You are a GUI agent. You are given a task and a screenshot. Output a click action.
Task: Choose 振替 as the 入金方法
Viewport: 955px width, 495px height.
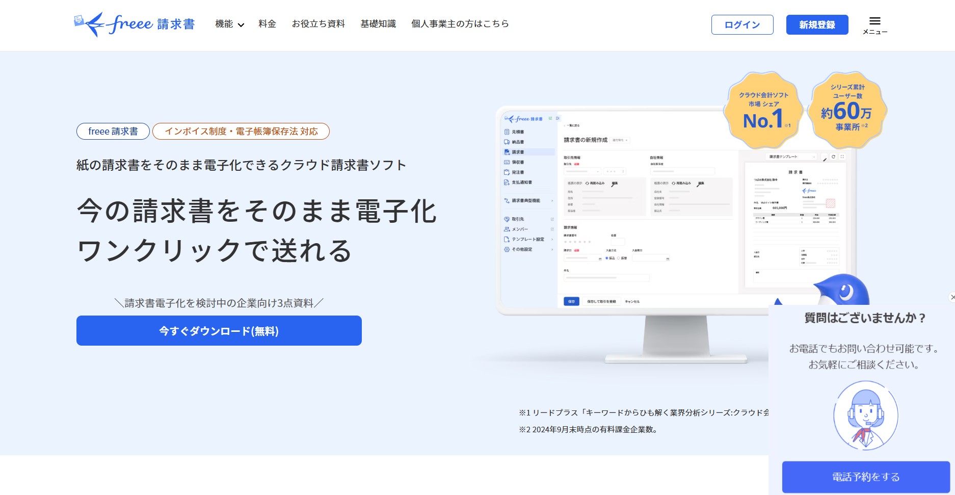point(619,258)
